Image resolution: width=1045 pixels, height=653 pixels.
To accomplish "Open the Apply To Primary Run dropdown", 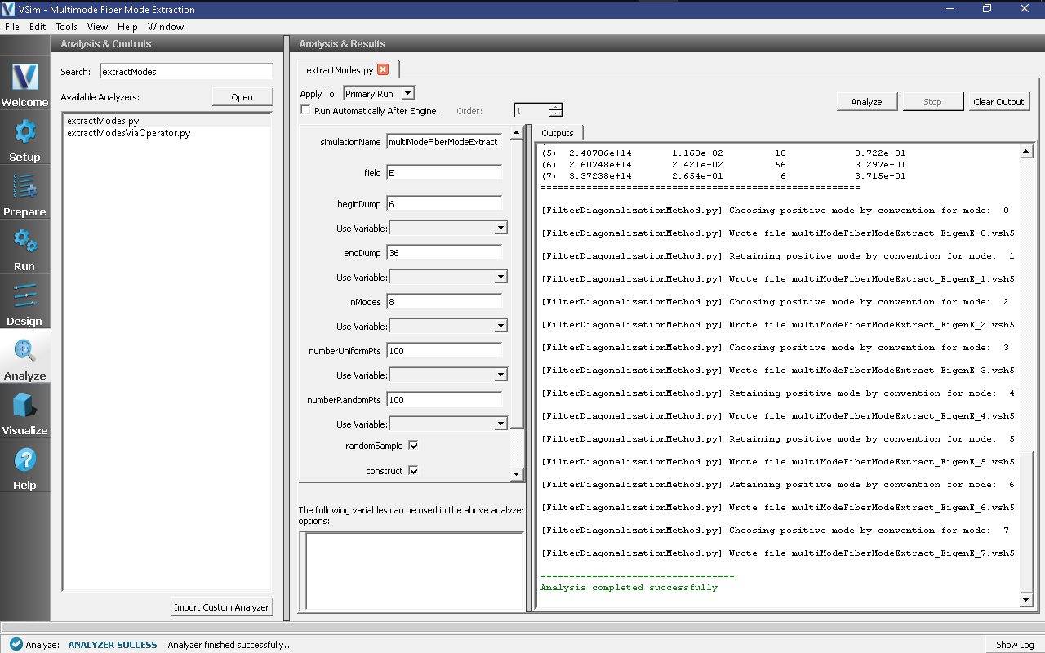I will [x=379, y=94].
